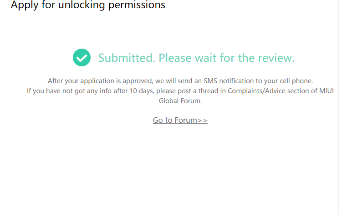Click "After your application is approved" text
Image resolution: width=347 pixels, height=215 pixels.
tap(100, 81)
